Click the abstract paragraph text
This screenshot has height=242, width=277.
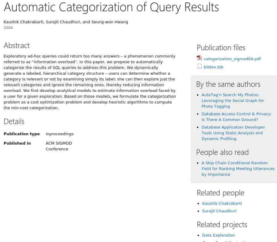pos(90,82)
